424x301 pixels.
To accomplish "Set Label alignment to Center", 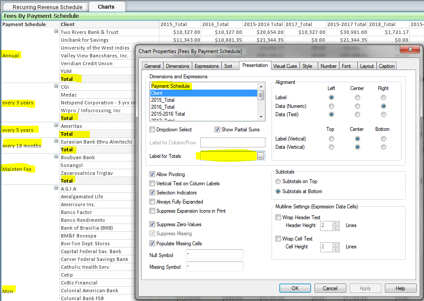I will [357, 97].
